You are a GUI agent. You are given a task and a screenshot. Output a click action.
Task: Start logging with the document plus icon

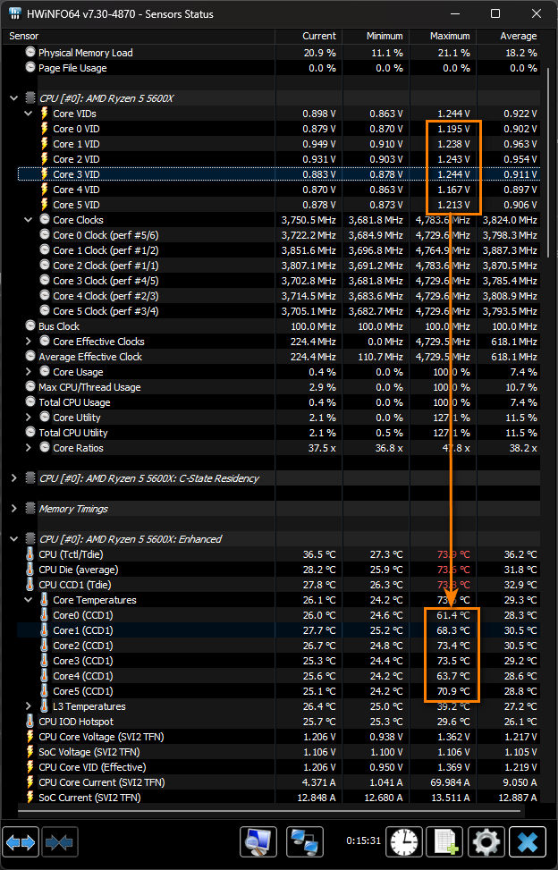444,841
